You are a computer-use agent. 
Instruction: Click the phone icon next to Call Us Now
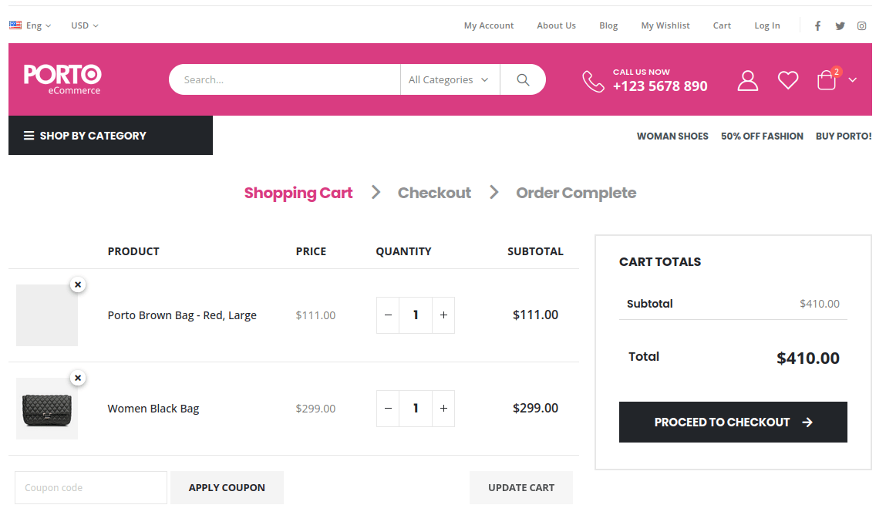tap(593, 80)
